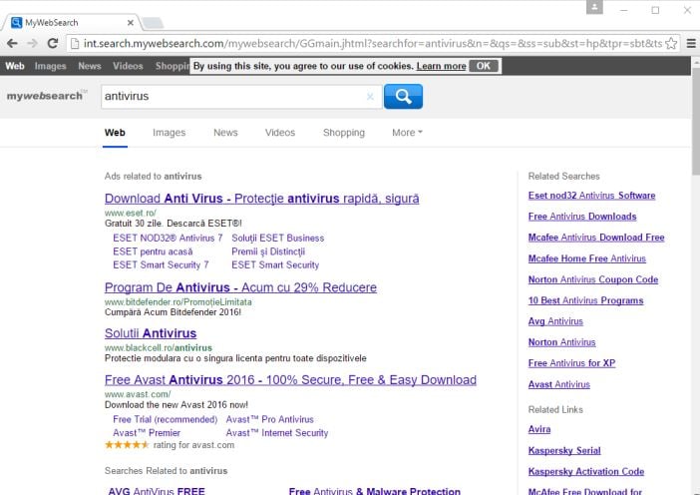Select Images in dark top bar
700x495 pixels.
coord(50,66)
